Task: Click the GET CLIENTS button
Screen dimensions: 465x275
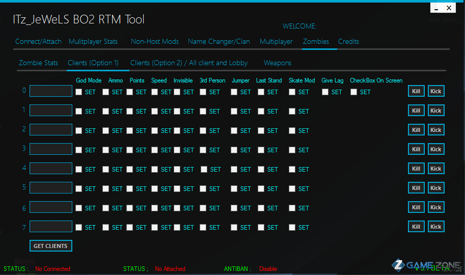Action: click(x=51, y=246)
